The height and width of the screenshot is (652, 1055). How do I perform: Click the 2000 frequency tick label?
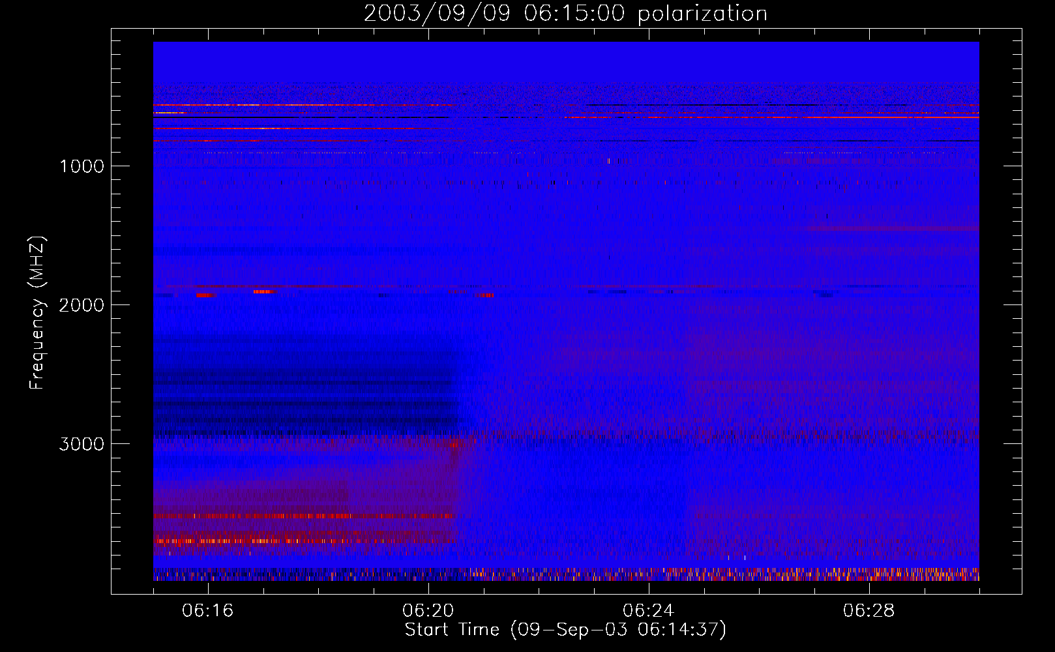click(82, 305)
